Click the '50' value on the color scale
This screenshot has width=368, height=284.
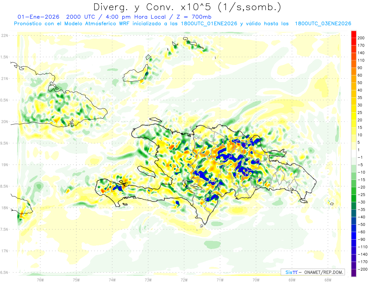[360, 83]
